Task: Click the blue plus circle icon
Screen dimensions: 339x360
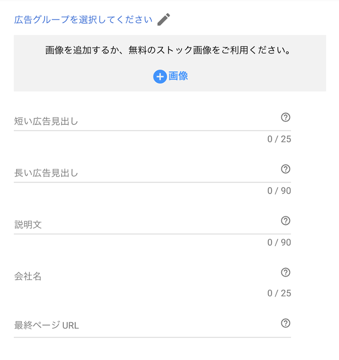Action: pyautogui.click(x=160, y=76)
